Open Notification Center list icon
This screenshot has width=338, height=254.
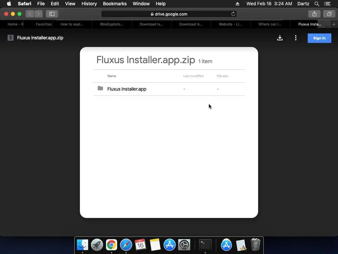pyautogui.click(x=327, y=4)
